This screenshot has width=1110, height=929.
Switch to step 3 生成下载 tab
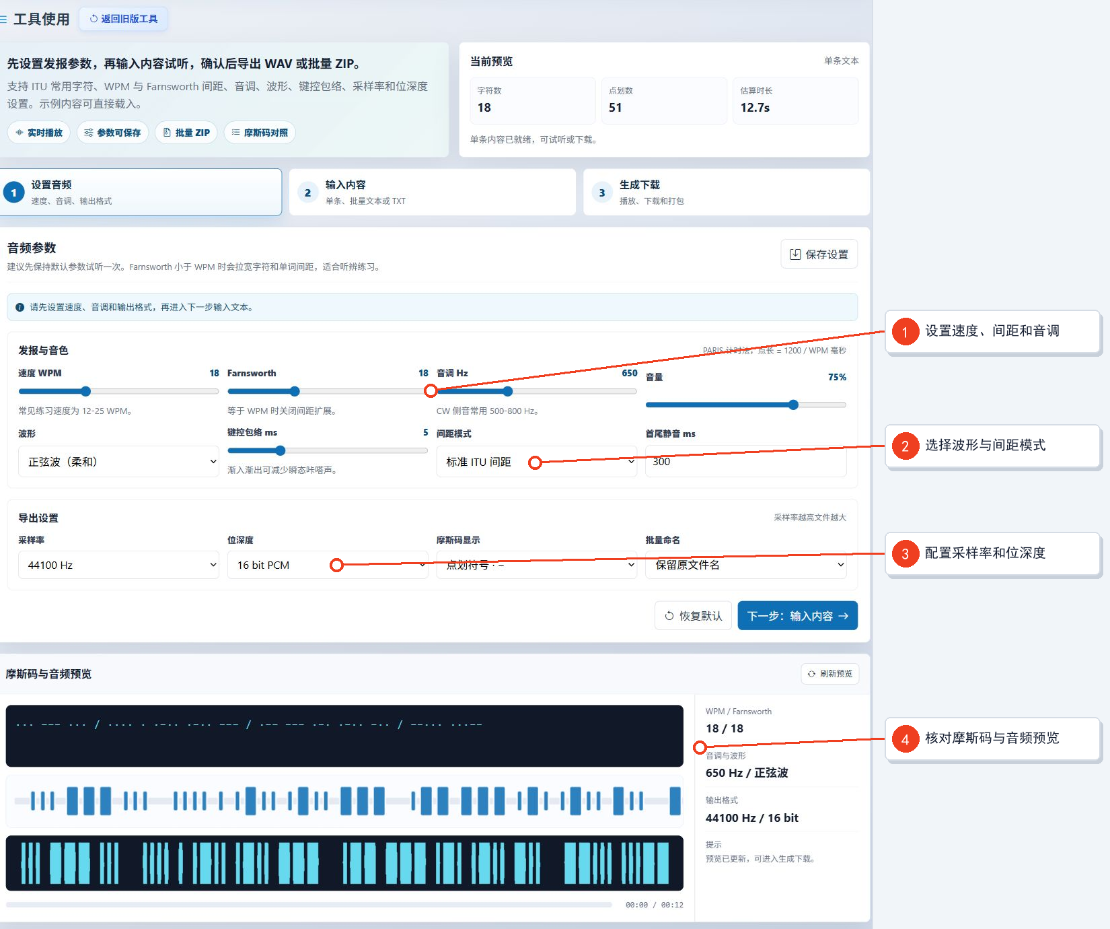click(726, 193)
